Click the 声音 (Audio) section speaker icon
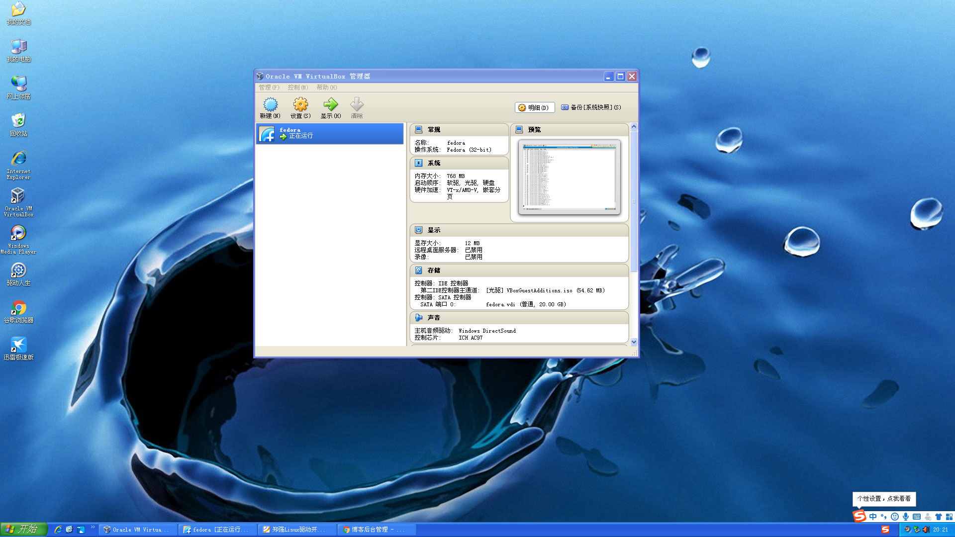955x537 pixels. 419,318
